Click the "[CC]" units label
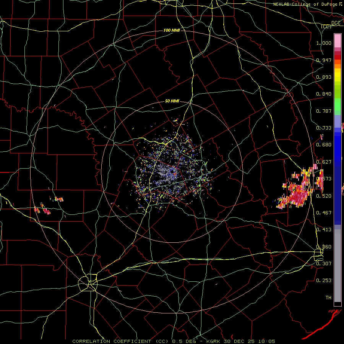 (x=326, y=26)
